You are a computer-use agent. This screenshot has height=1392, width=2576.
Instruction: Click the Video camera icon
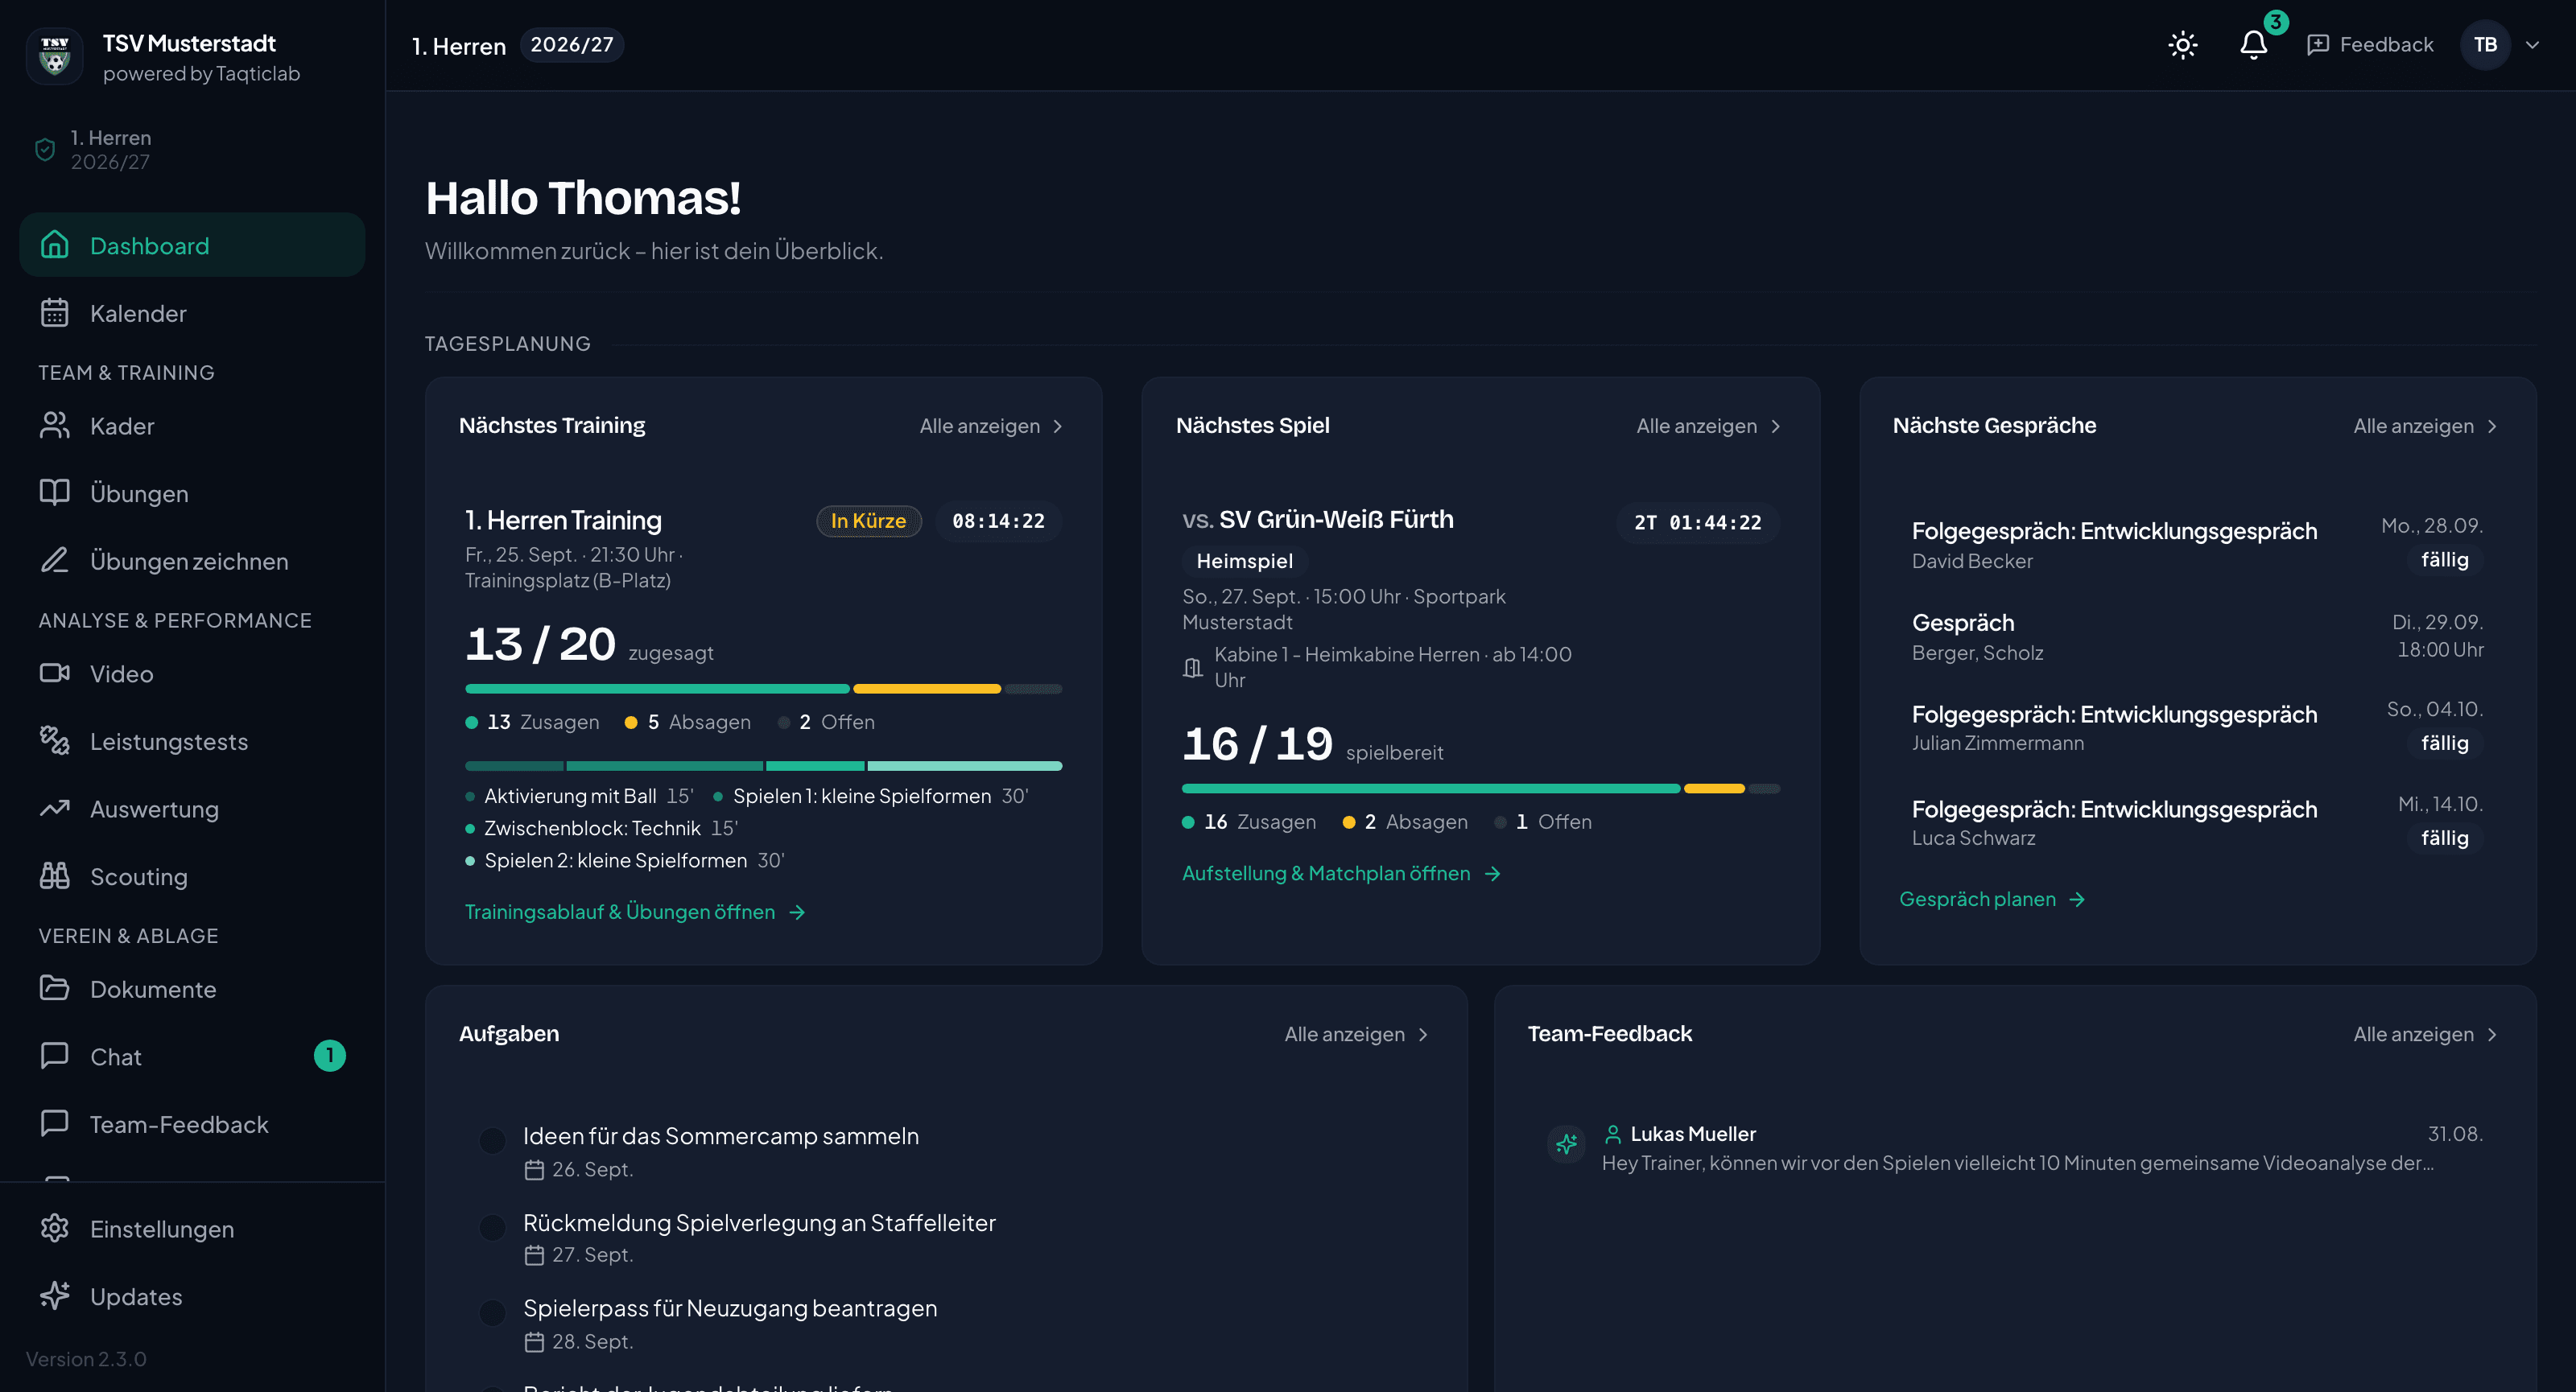pyautogui.click(x=55, y=673)
